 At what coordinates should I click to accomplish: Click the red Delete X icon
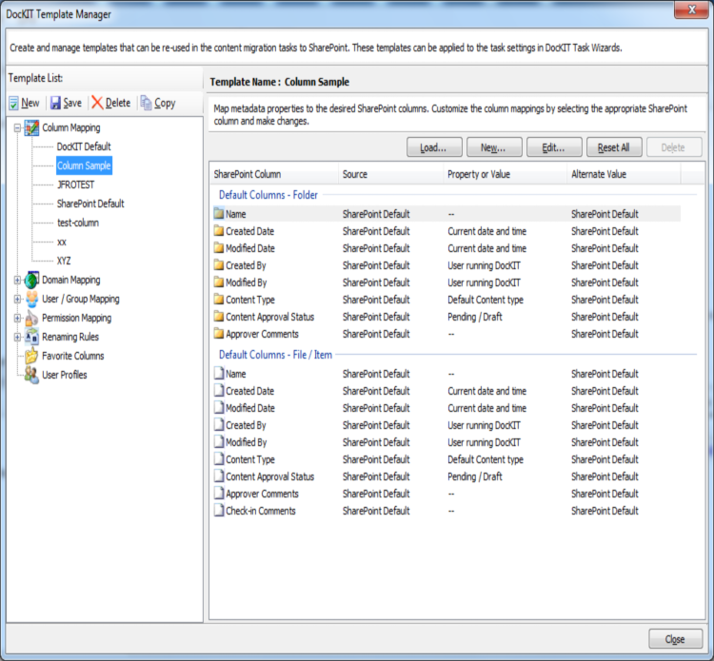click(97, 103)
